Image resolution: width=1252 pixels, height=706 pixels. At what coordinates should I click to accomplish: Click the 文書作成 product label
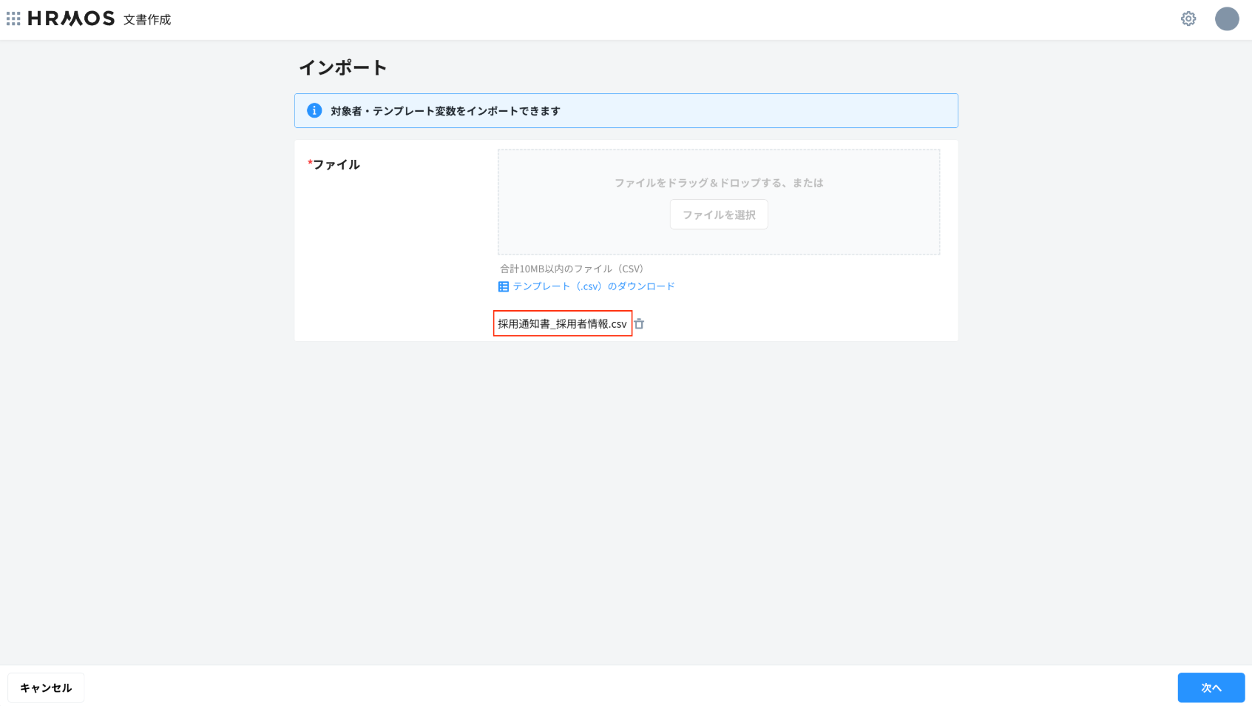click(x=147, y=20)
